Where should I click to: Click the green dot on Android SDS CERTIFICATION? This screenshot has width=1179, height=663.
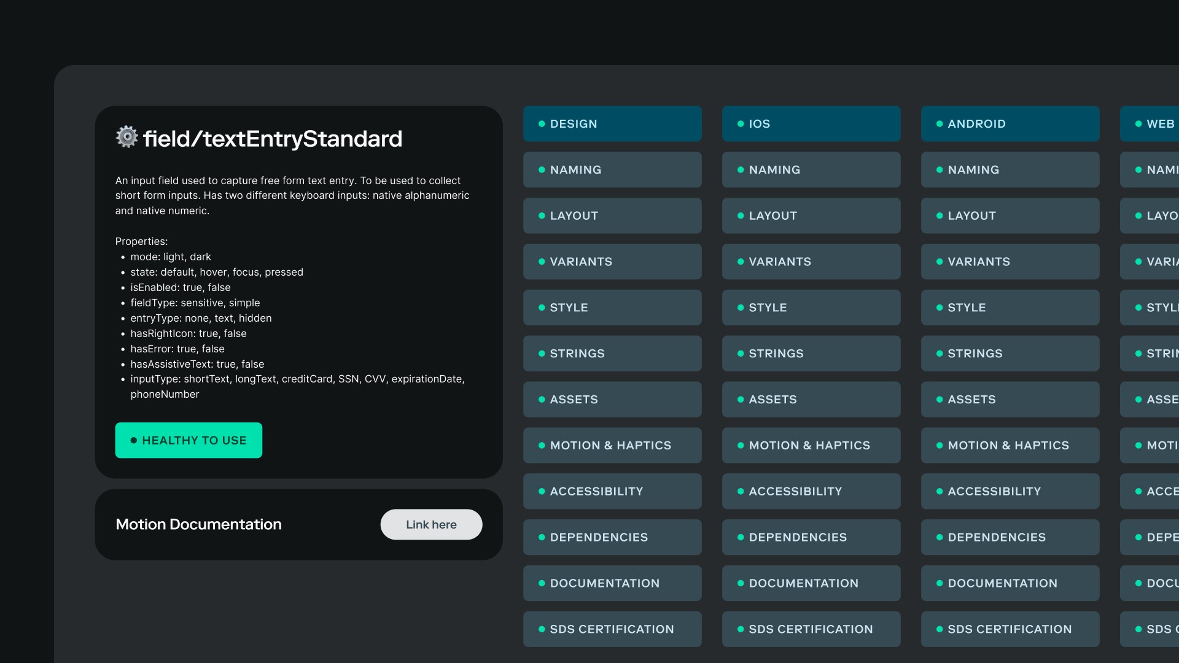940,629
